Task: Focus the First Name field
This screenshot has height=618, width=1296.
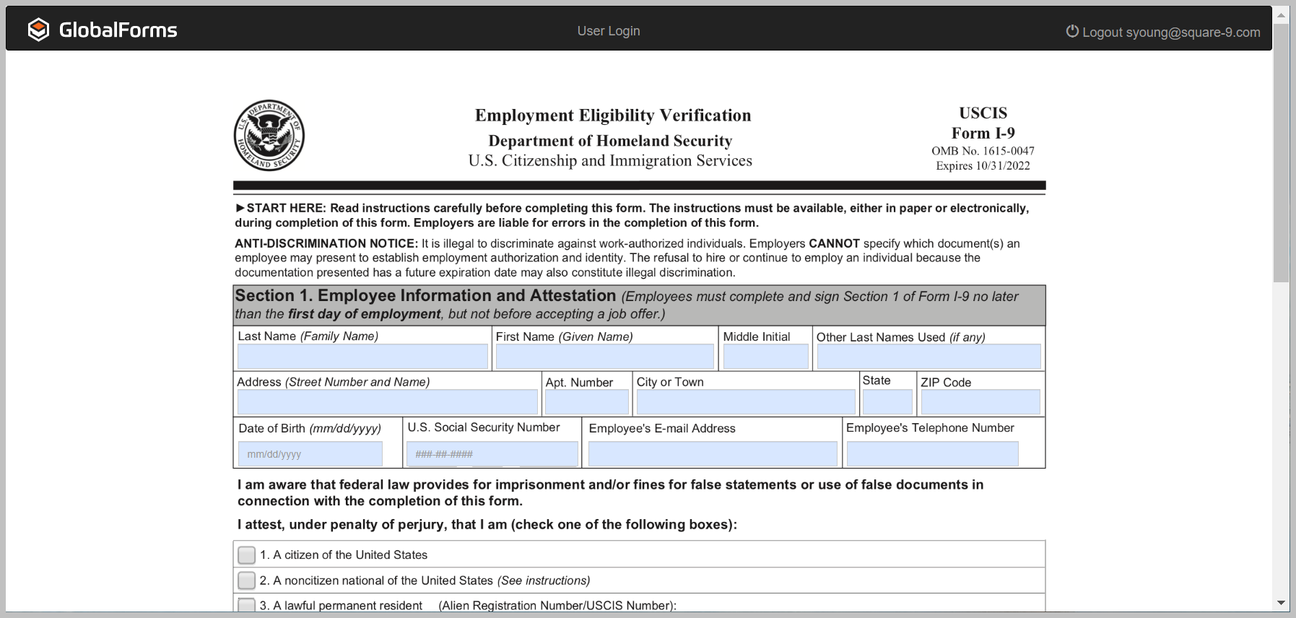Action: click(x=604, y=357)
